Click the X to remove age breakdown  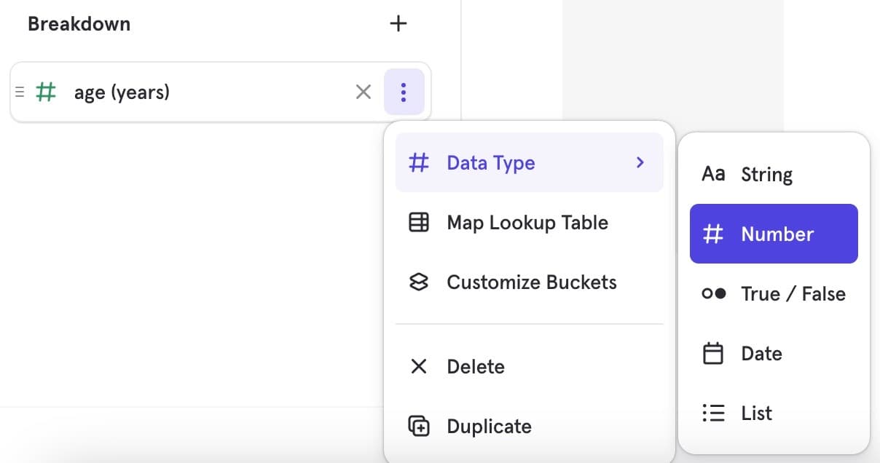point(363,92)
